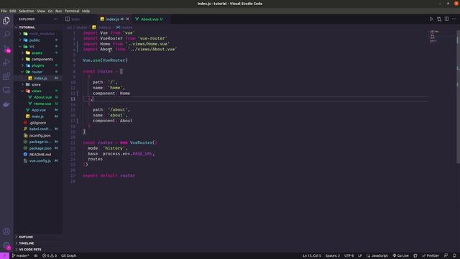
Task: Open changes compare icon in editor toolbar
Action: [x=439, y=19]
